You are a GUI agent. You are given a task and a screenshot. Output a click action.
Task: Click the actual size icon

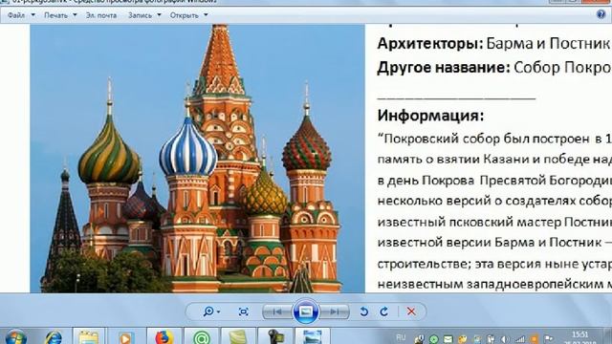point(243,312)
